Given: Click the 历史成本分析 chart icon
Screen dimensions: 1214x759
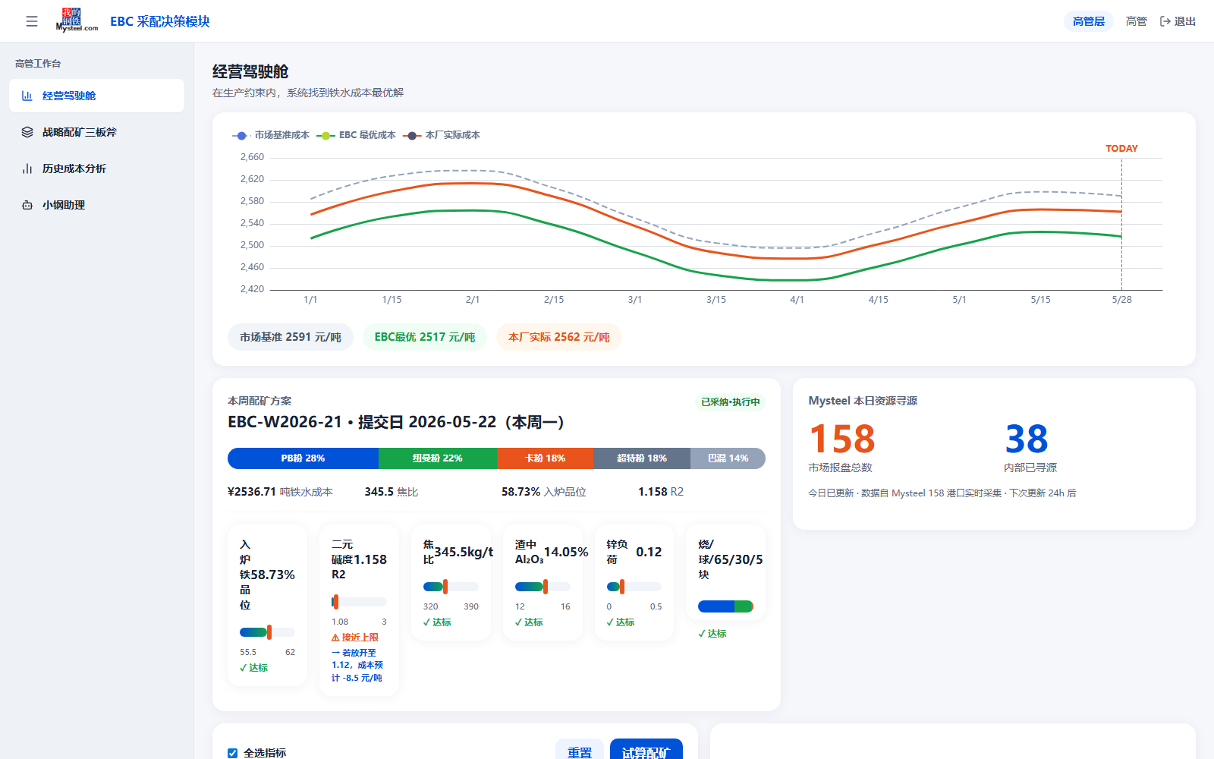Looking at the screenshot, I should 27,168.
